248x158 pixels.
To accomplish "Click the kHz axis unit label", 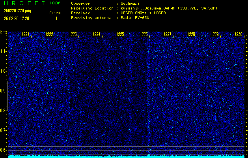I will (4, 32).
